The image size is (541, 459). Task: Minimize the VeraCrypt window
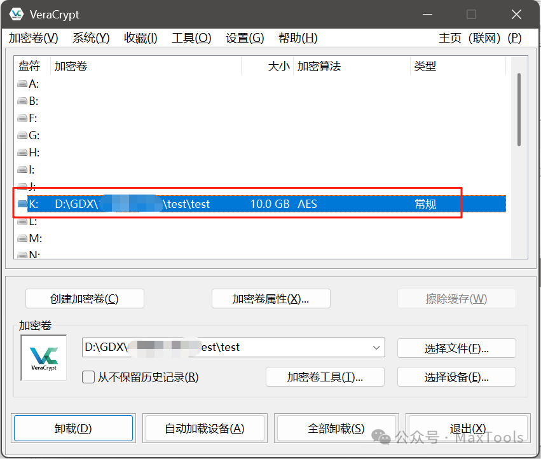(x=427, y=15)
